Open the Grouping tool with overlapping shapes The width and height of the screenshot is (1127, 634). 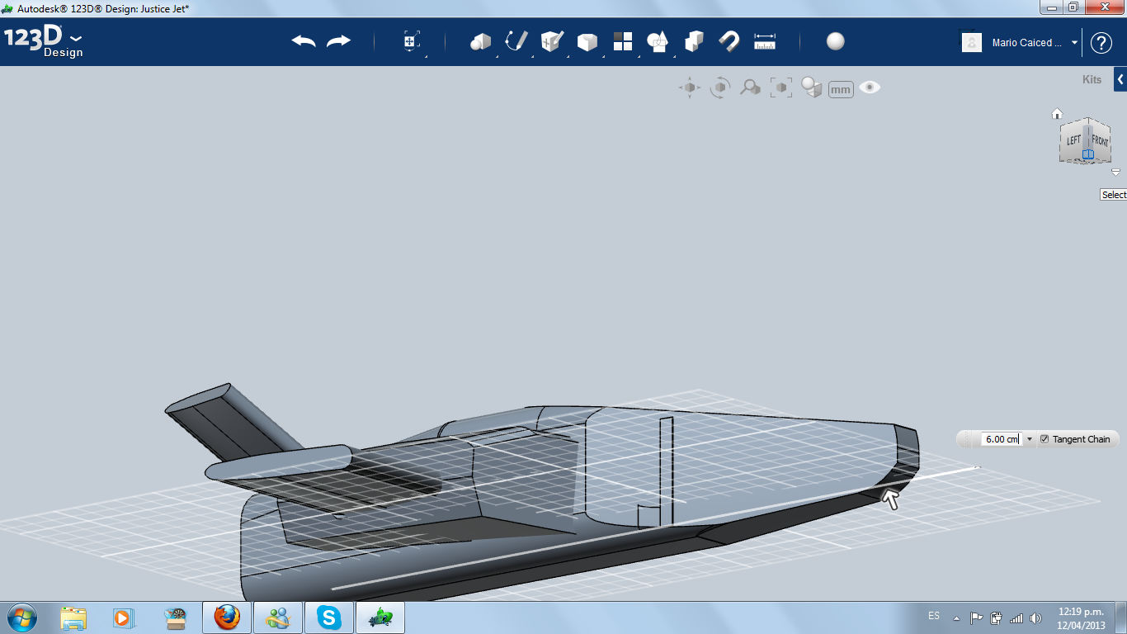658,41
